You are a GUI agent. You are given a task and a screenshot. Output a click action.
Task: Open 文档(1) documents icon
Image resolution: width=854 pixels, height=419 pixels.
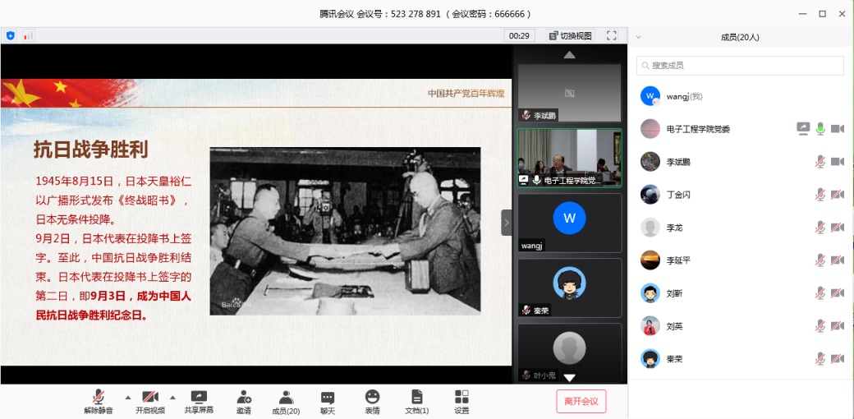coord(417,397)
